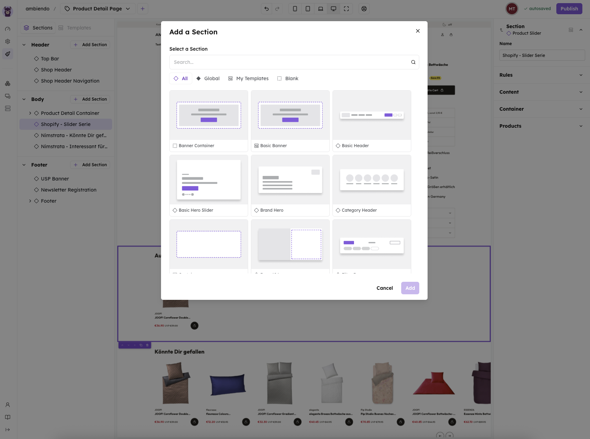The width and height of the screenshot is (590, 439).
Task: Switch preview to mobile device icon
Action: coord(295,8)
